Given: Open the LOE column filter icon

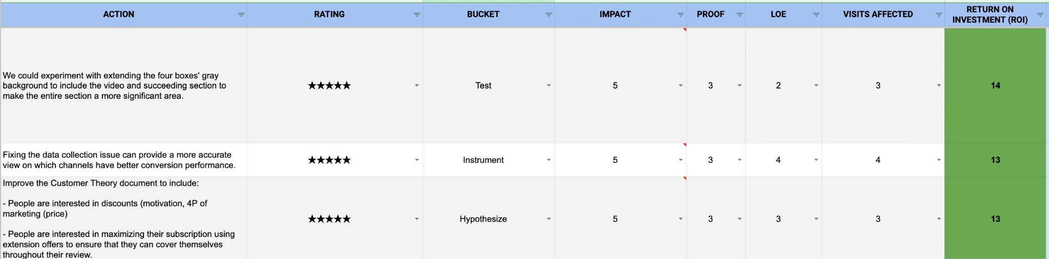Looking at the screenshot, I should pyautogui.click(x=816, y=15).
